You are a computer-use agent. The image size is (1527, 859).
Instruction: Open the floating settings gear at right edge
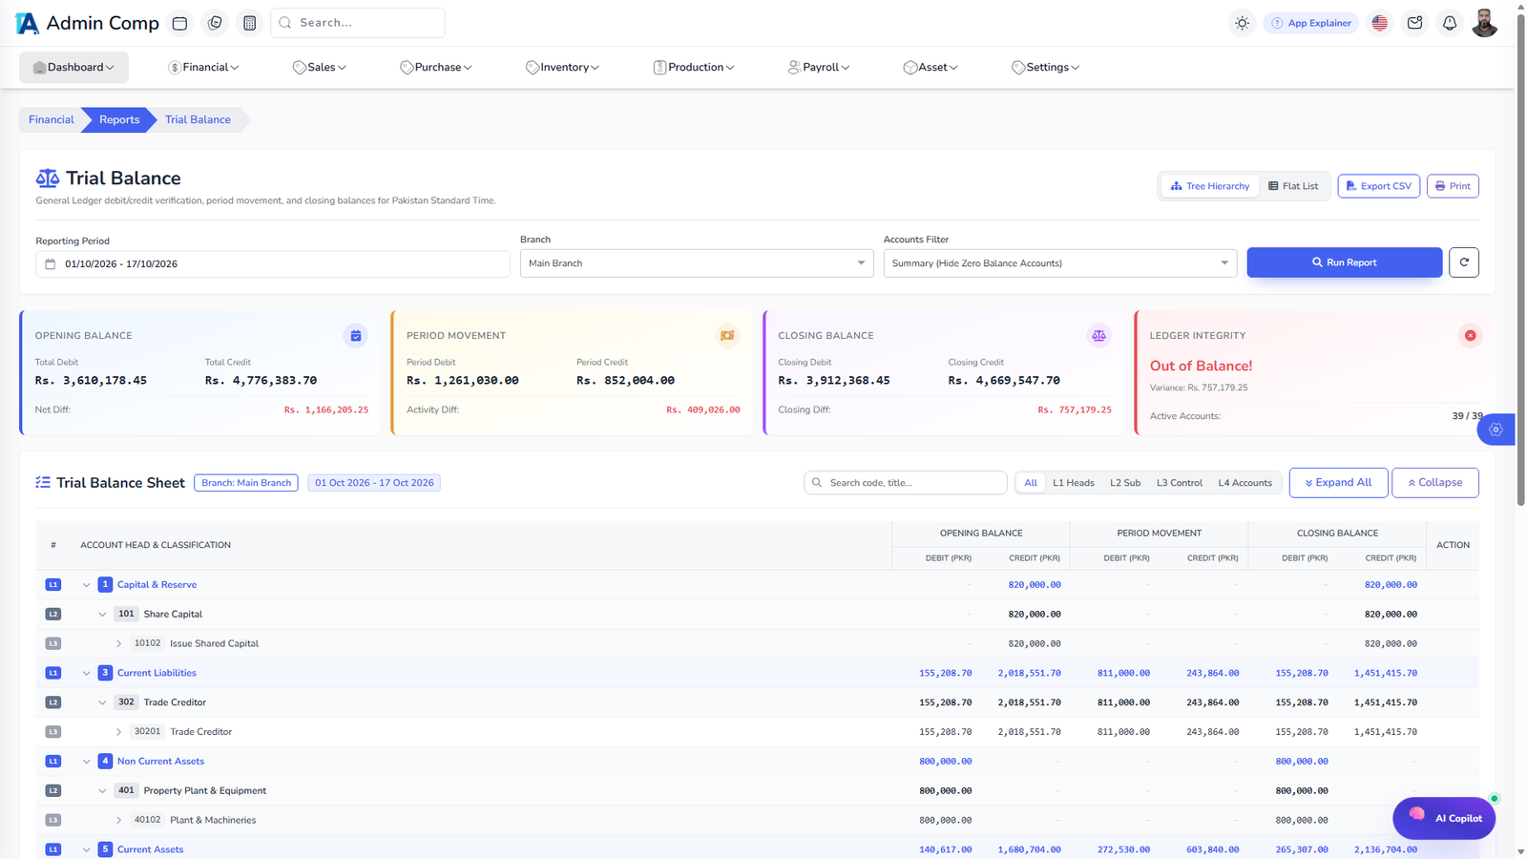[1496, 429]
